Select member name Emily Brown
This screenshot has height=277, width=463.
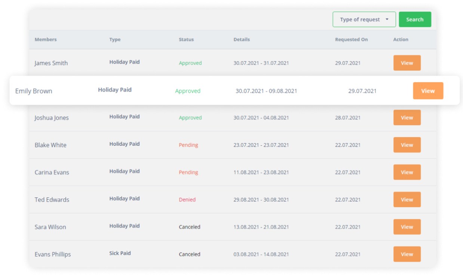34,91
